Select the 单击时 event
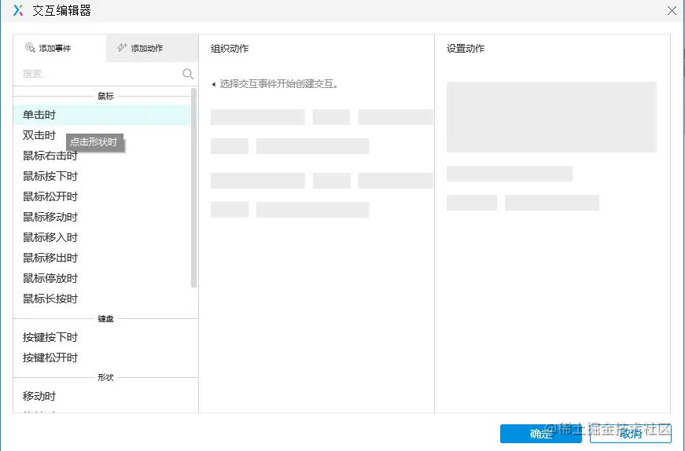Image resolution: width=685 pixels, height=451 pixels. point(101,115)
